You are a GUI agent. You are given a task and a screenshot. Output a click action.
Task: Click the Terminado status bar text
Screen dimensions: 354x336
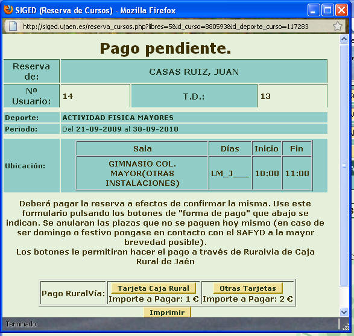point(21,324)
